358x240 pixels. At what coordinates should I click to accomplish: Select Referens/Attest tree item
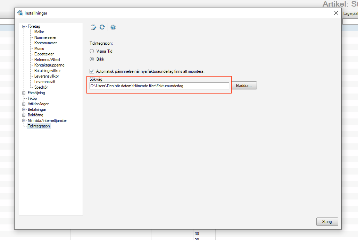[47, 60]
